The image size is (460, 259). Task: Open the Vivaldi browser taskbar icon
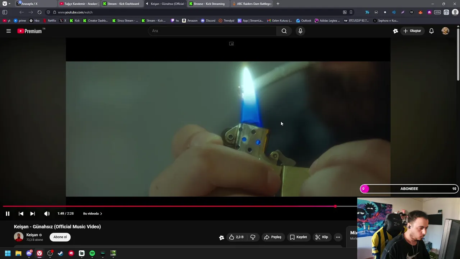(40, 253)
